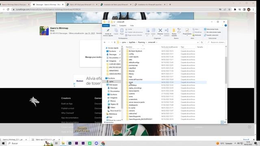Click Historial in the Abrir group
The image size is (260, 146).
click(197, 35)
